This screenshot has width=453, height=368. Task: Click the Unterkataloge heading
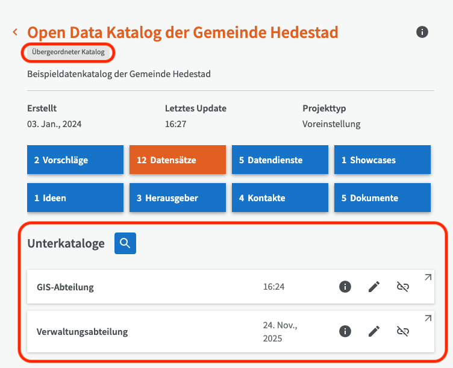point(66,243)
